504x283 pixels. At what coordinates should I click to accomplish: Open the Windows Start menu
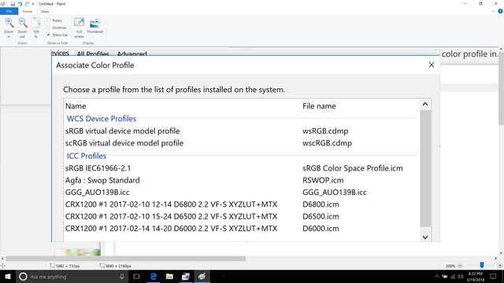pos(8,277)
